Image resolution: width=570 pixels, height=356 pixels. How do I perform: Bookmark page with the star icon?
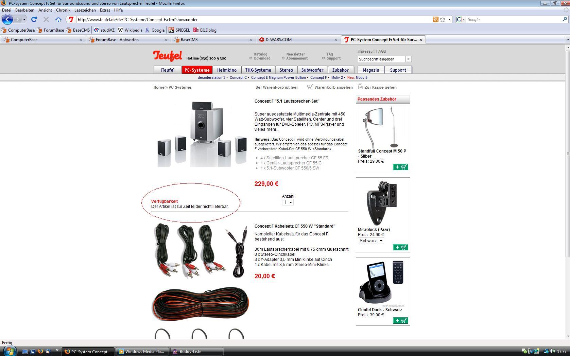(x=443, y=19)
